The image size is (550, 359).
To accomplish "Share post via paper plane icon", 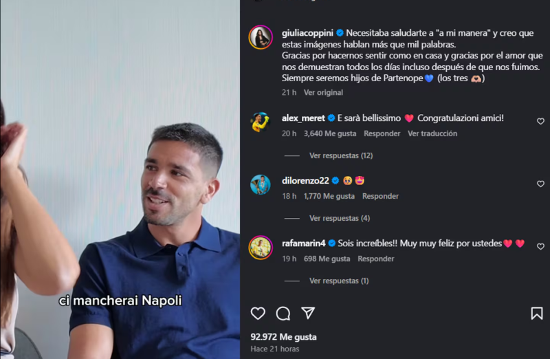I will point(308,314).
